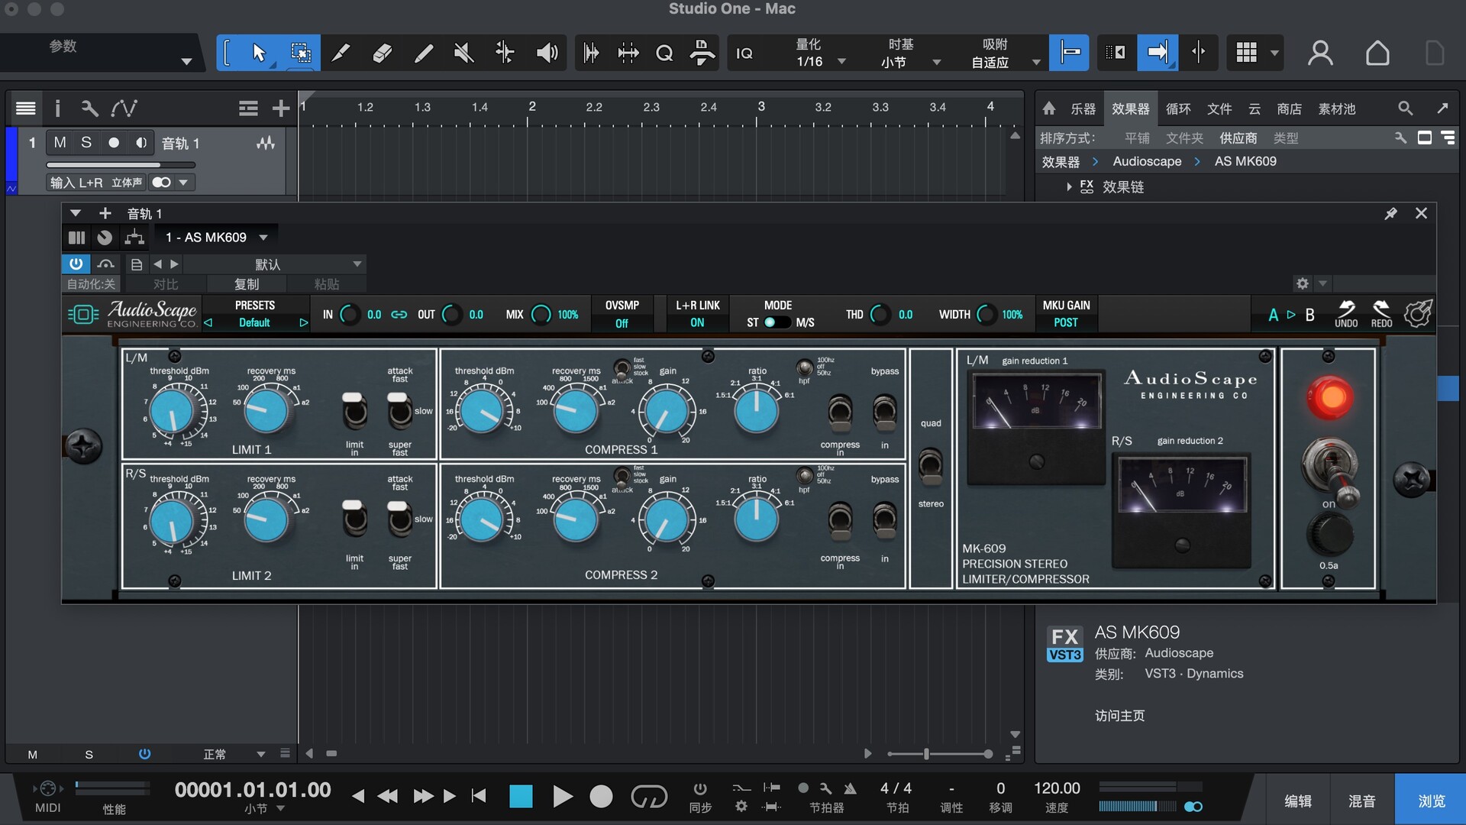Select the Mute tool icon
The height and width of the screenshot is (825, 1466).
tap(463, 53)
